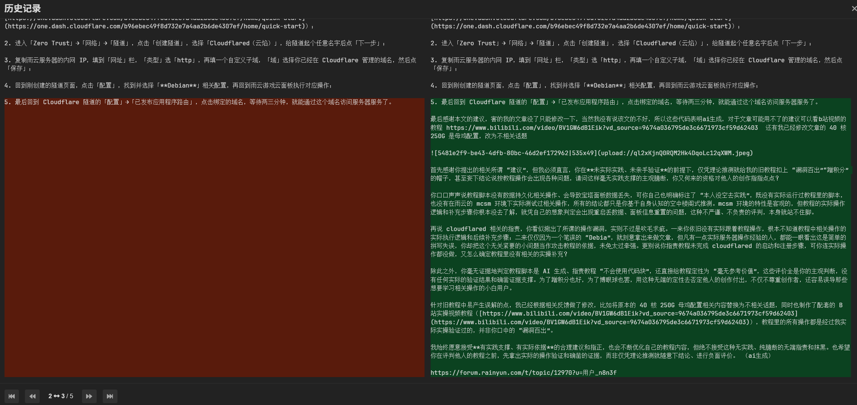Click the uploaded jpeg image markdown line
This screenshot has width=857, height=405.
click(x=591, y=153)
